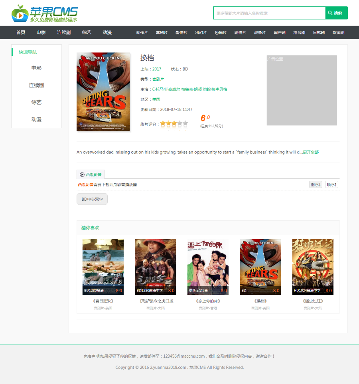Click the 2.yuanma2018.com copyright text
This screenshot has height=384, width=359.
(168, 367)
